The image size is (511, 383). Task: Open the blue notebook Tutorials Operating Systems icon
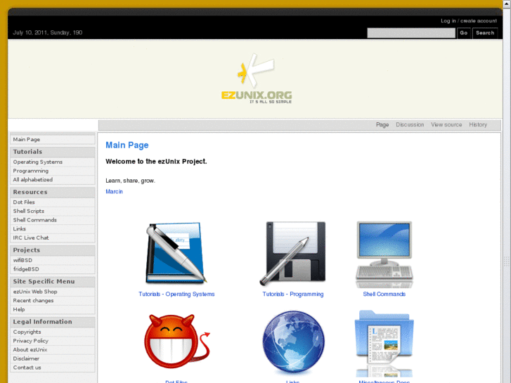(x=176, y=252)
